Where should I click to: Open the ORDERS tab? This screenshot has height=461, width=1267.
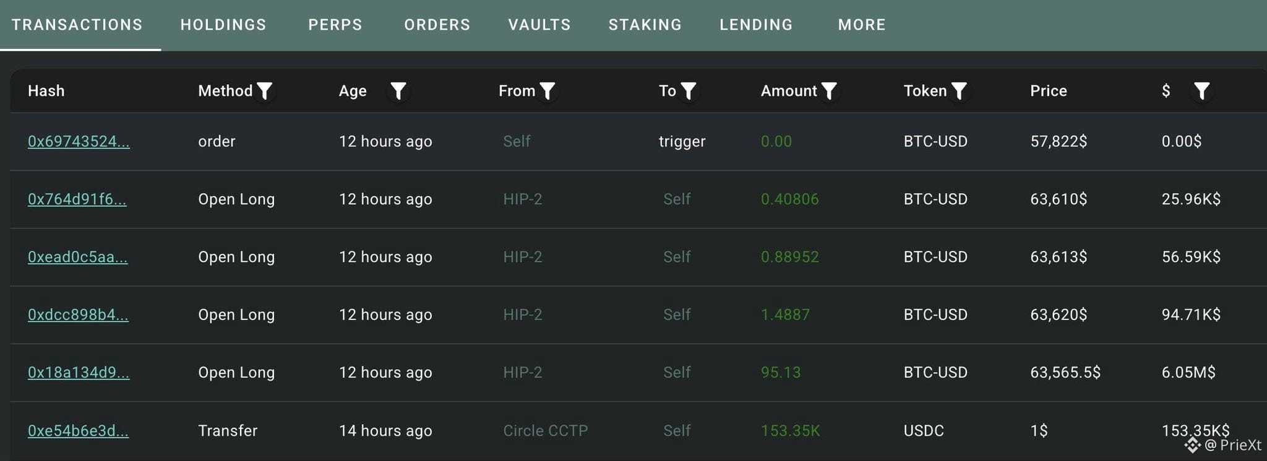[x=437, y=25]
